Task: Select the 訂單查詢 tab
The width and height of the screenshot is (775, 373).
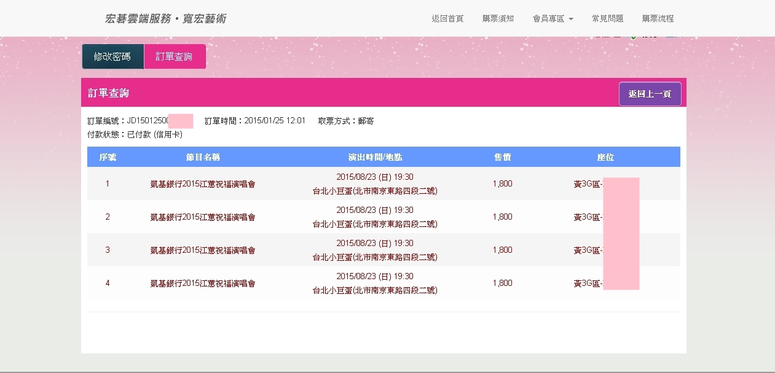Action: [175, 56]
